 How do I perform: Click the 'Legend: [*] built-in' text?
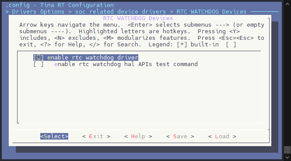click(184, 45)
